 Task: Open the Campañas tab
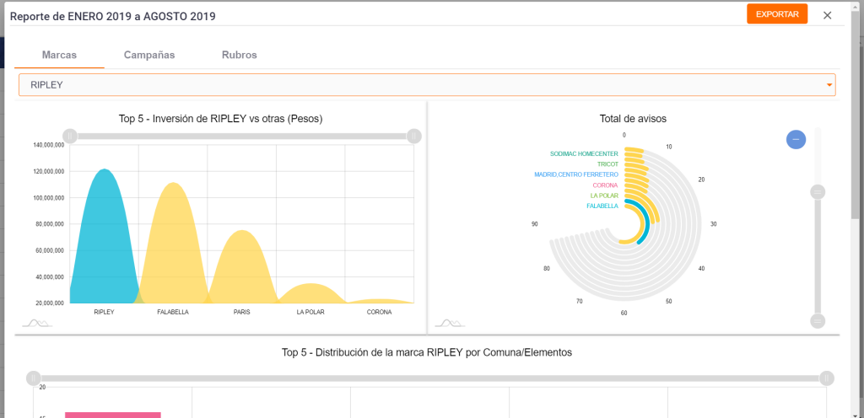point(149,55)
